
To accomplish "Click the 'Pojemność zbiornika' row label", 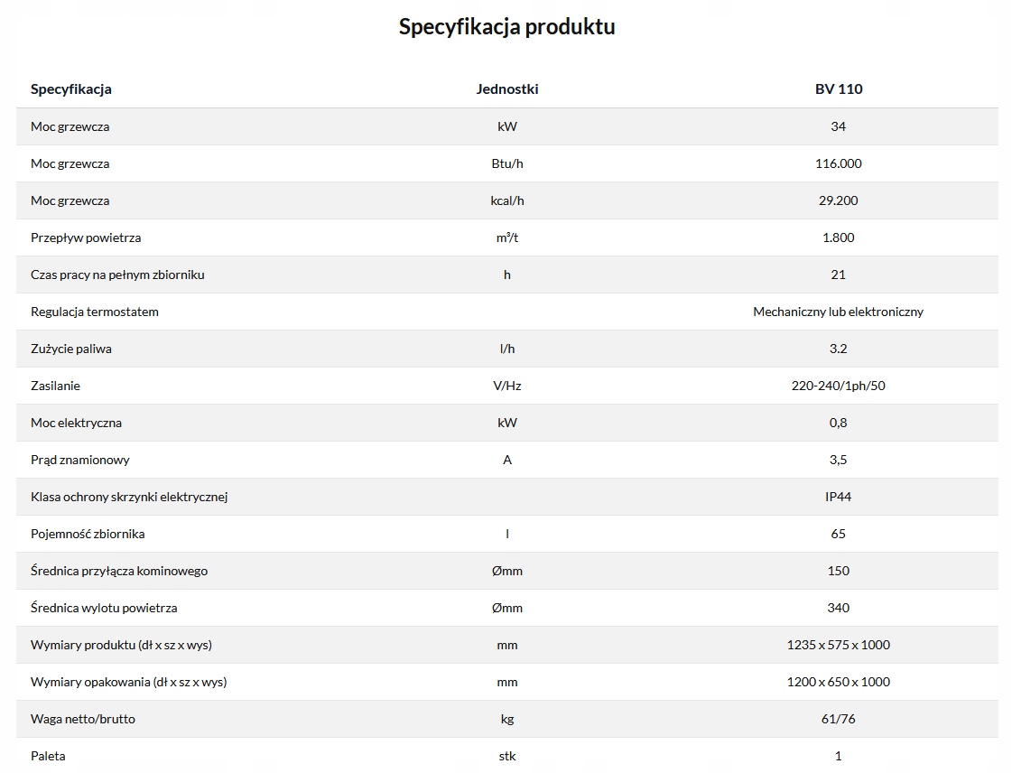I will [88, 534].
